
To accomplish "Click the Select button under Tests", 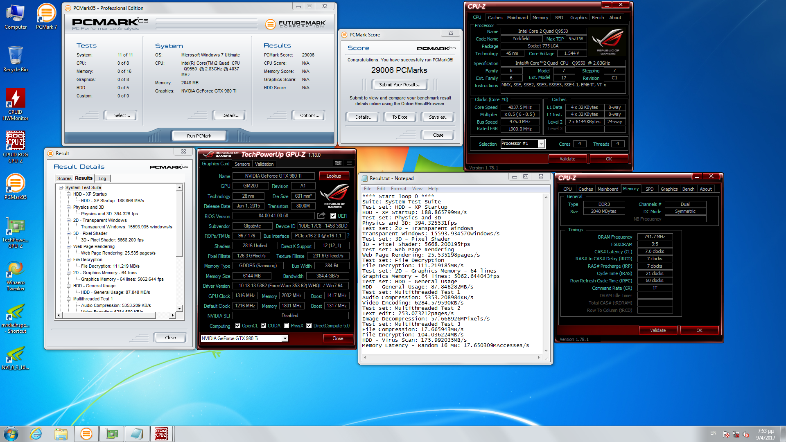I will pyautogui.click(x=122, y=115).
